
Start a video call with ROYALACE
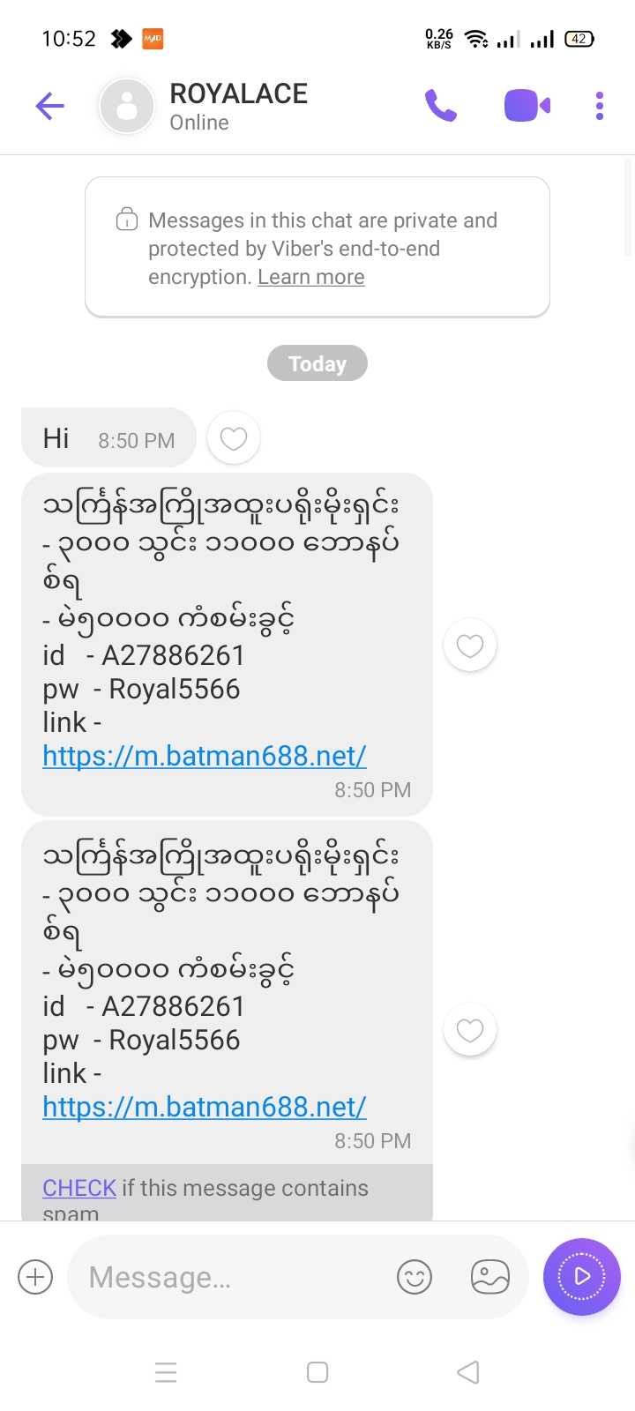pos(527,106)
